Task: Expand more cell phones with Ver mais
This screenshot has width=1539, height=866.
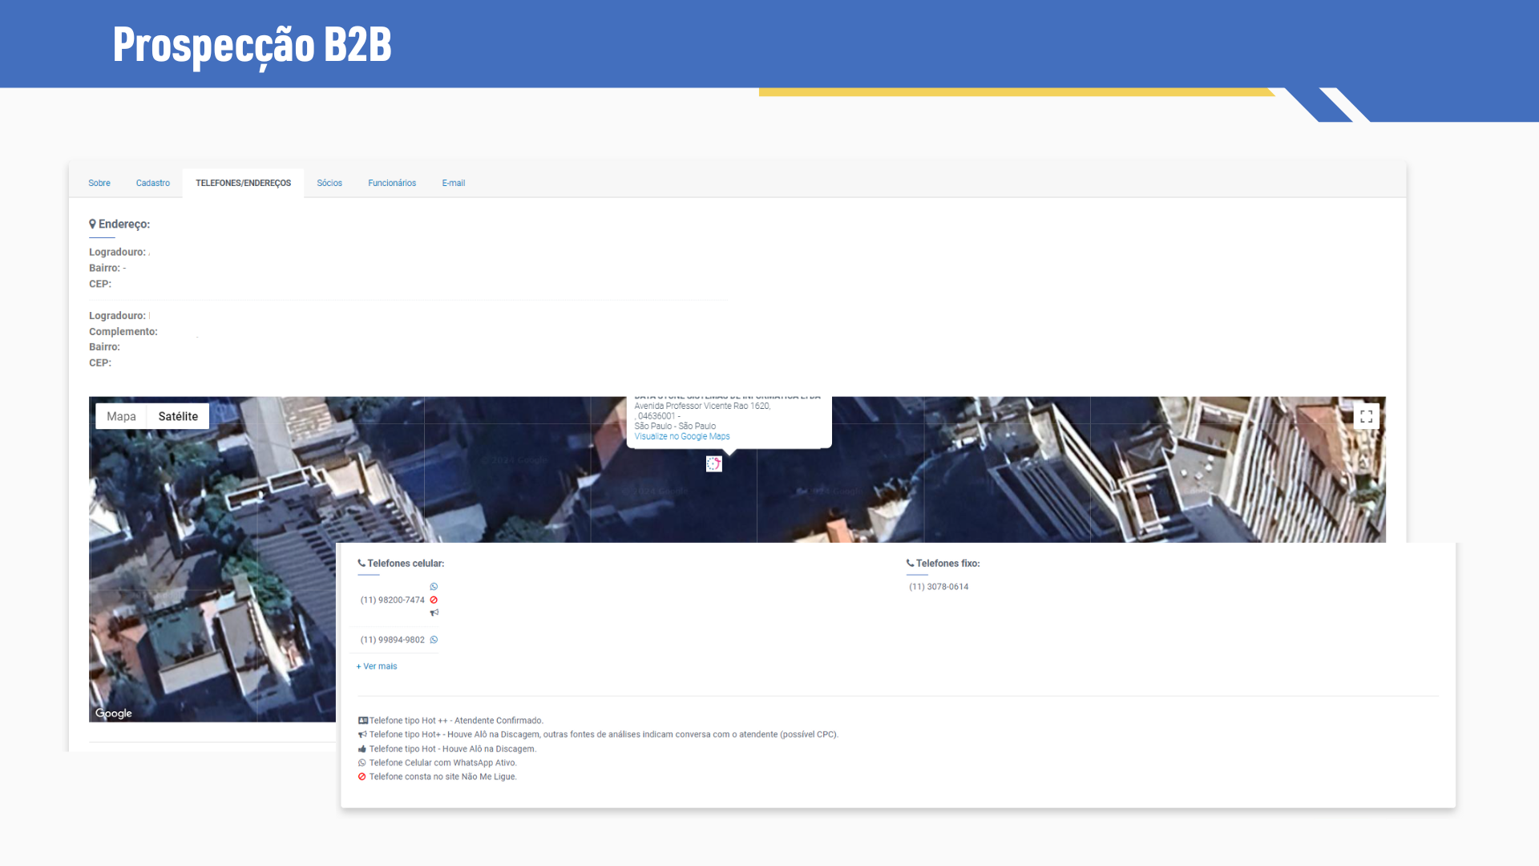Action: pyautogui.click(x=377, y=666)
